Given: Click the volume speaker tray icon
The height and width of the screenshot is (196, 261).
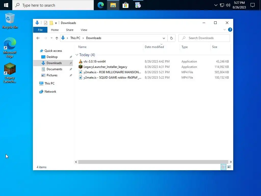Looking at the screenshot, I should pyautogui.click(x=228, y=5).
